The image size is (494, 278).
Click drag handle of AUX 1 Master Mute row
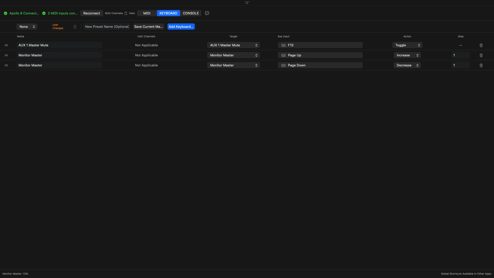click(x=6, y=45)
